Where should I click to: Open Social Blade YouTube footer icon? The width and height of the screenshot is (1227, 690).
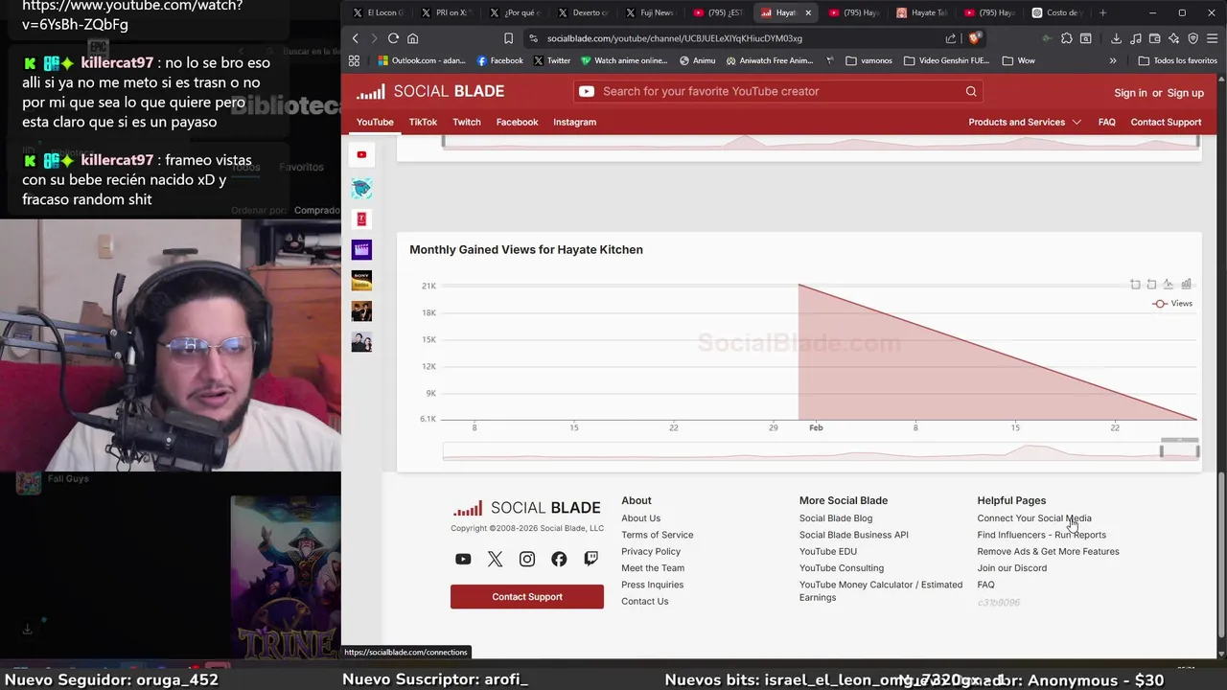coord(463,559)
